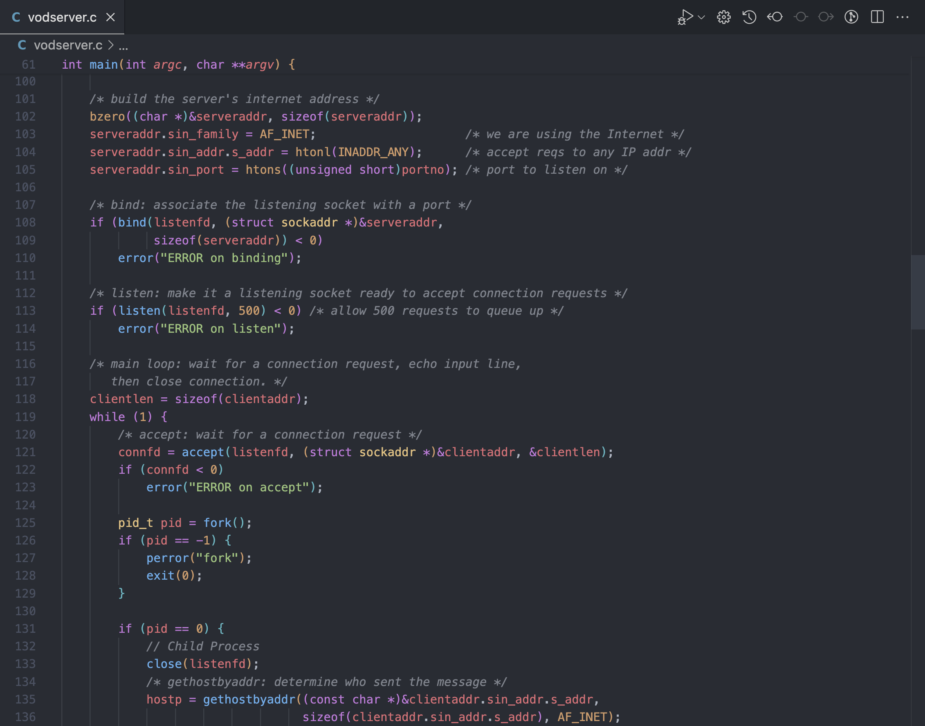925x726 pixels.
Task: Click the Debug C/C++ File run icon
Action: 685,18
